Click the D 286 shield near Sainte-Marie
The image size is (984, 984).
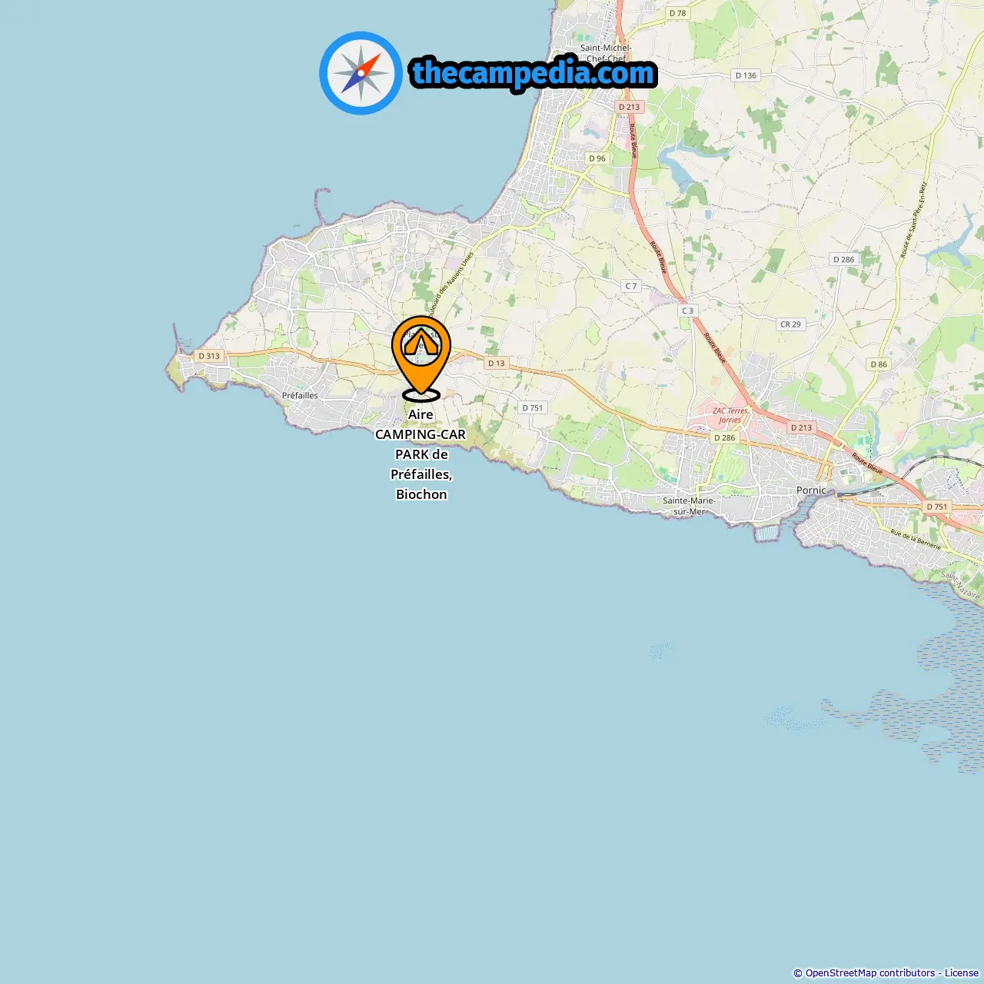click(x=724, y=437)
